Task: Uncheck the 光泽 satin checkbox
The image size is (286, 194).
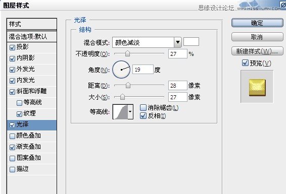Action: click(12, 125)
